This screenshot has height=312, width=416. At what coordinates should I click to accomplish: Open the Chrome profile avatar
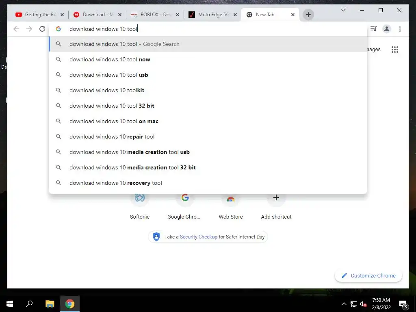[387, 29]
